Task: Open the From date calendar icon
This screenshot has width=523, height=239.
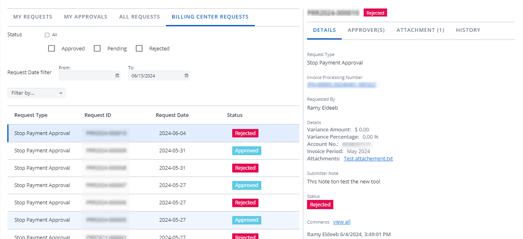Action: (117, 75)
